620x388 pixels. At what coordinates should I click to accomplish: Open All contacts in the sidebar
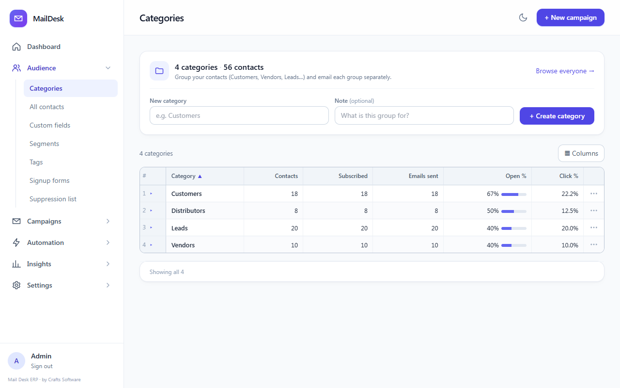[71, 107]
